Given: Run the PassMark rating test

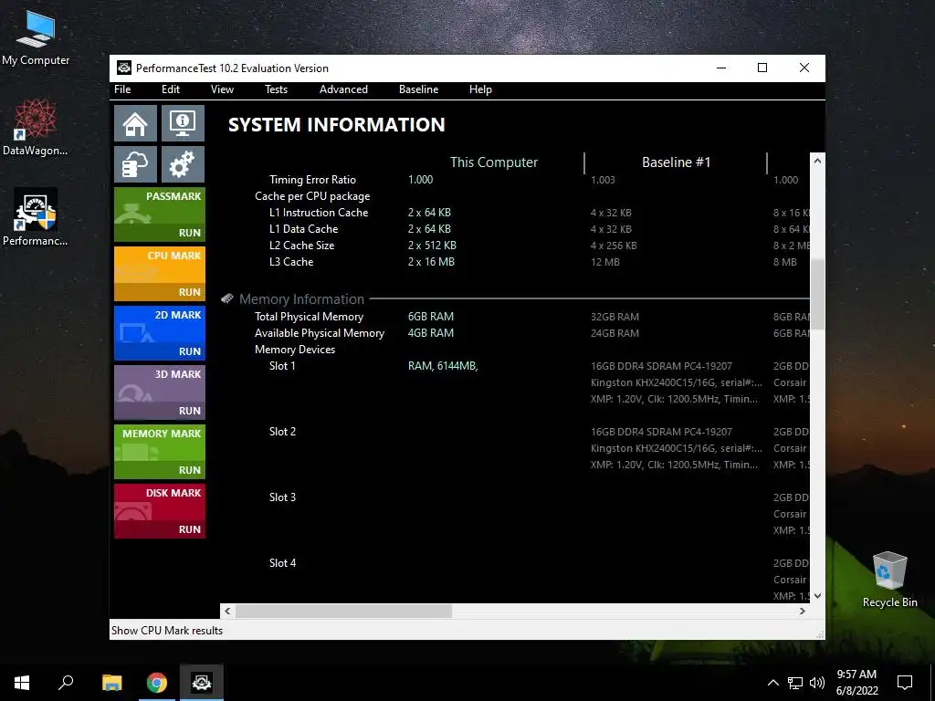Looking at the screenshot, I should pyautogui.click(x=160, y=214).
